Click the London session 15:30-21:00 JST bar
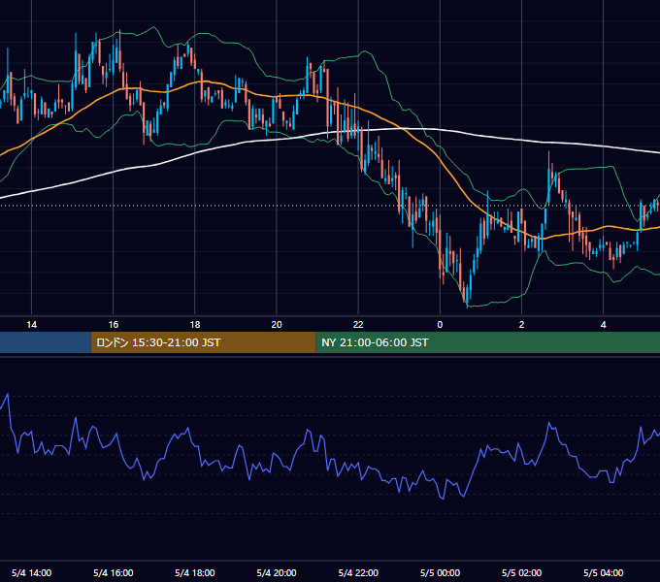This screenshot has height=582, width=660. tap(203, 342)
